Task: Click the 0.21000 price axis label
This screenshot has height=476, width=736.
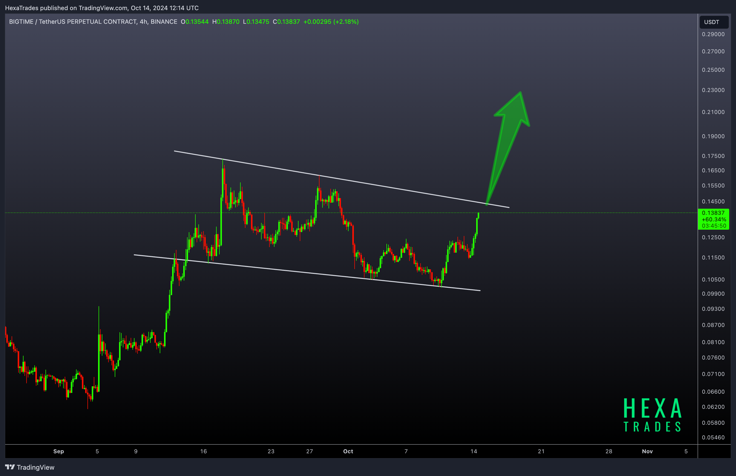Action: 713,112
